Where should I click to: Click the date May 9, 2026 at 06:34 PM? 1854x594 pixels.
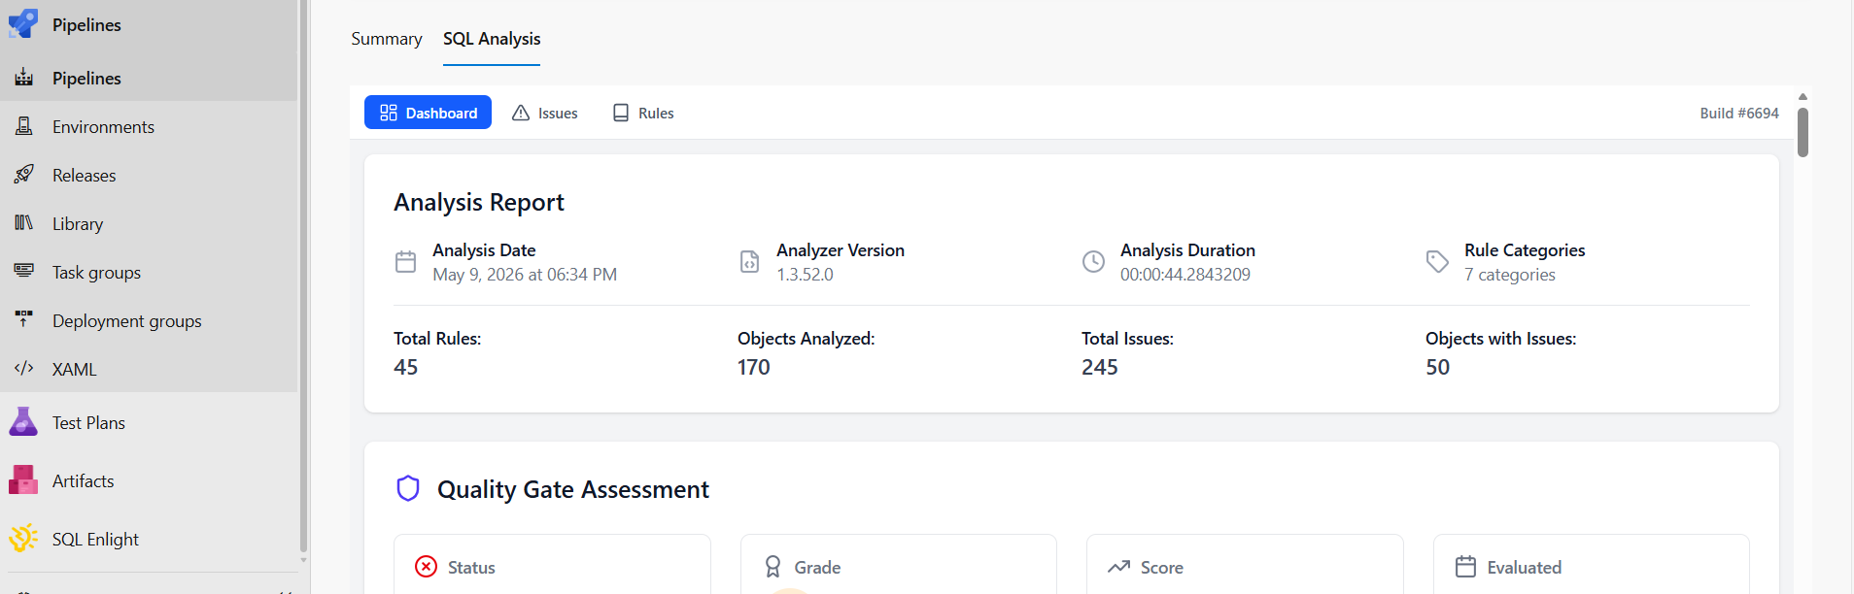coord(525,275)
